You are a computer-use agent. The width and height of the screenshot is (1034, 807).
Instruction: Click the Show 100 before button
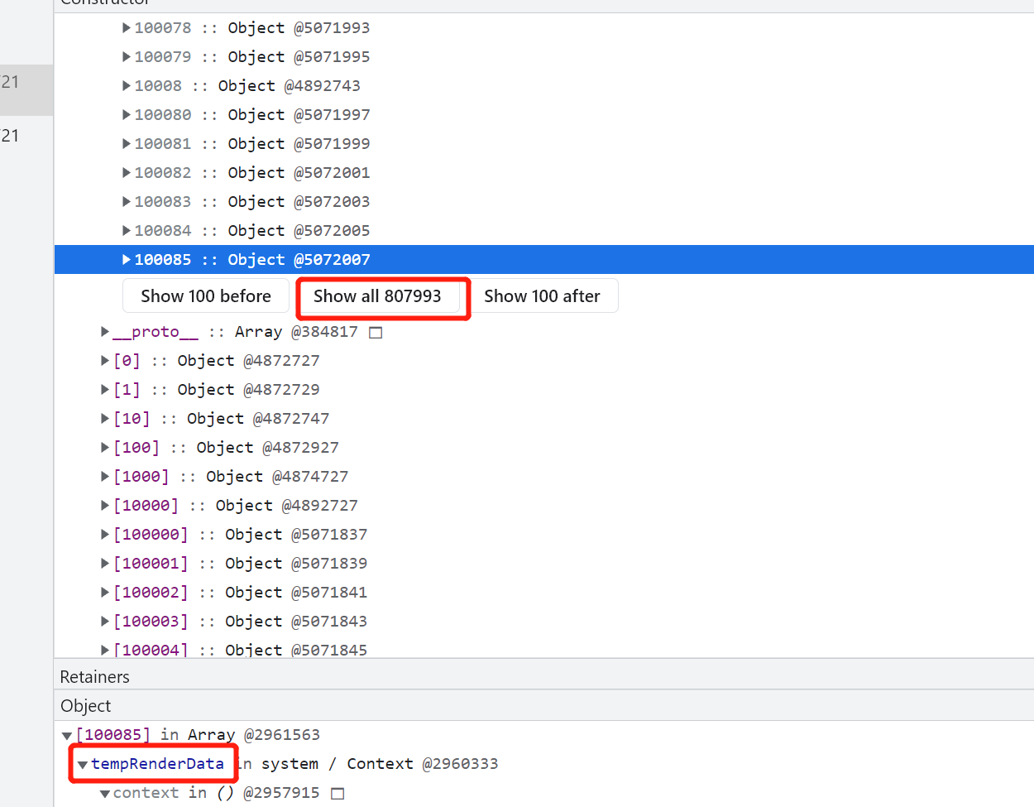tap(206, 296)
